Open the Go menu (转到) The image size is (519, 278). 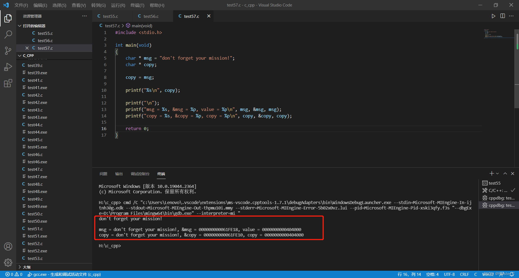tap(98, 5)
